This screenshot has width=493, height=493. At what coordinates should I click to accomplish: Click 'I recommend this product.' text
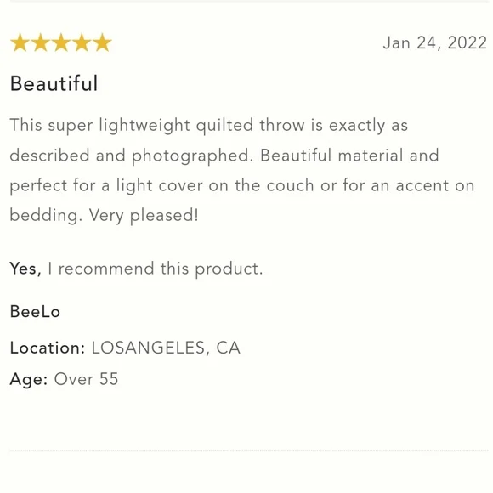155,269
